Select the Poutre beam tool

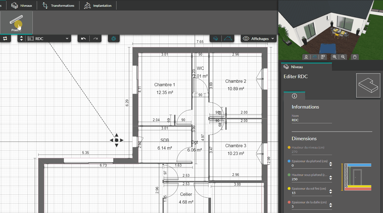[x=16, y=23]
